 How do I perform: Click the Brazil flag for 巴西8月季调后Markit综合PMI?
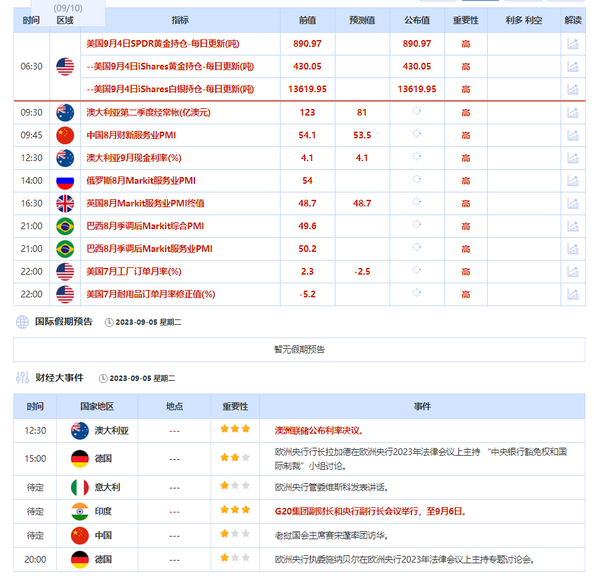click(x=65, y=226)
